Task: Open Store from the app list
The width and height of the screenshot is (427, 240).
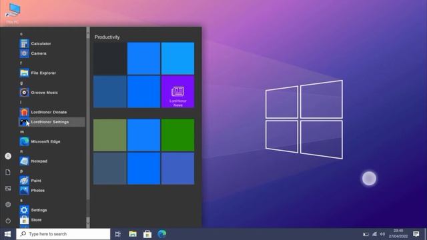Action: (x=52, y=220)
